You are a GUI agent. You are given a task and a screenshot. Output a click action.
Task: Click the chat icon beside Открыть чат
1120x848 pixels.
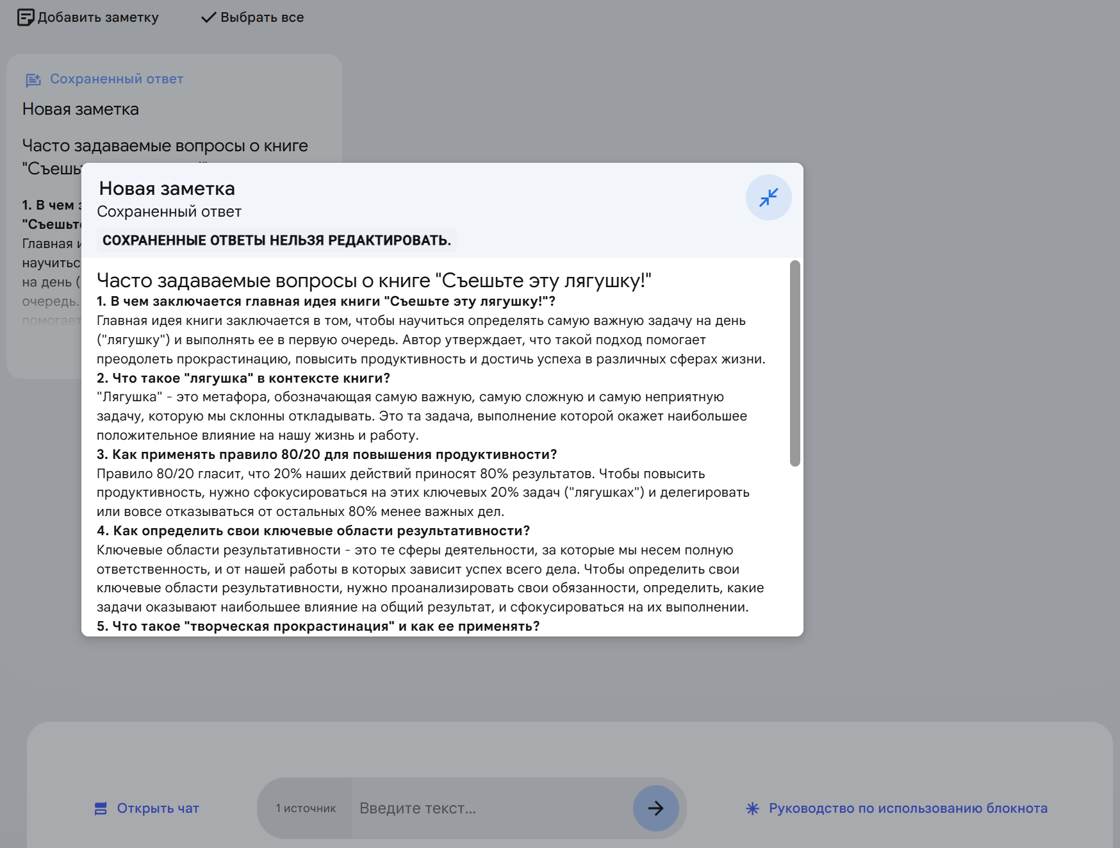pyautogui.click(x=101, y=809)
